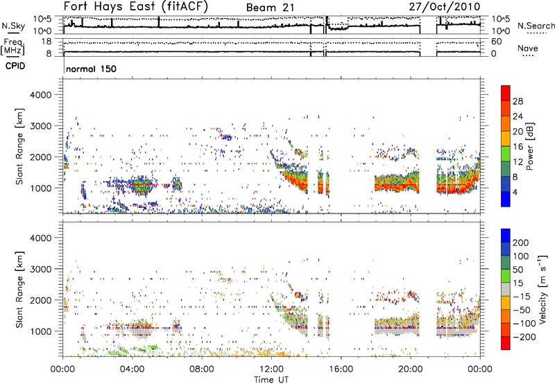Click the '12' label on Power colorbar

click(518, 162)
